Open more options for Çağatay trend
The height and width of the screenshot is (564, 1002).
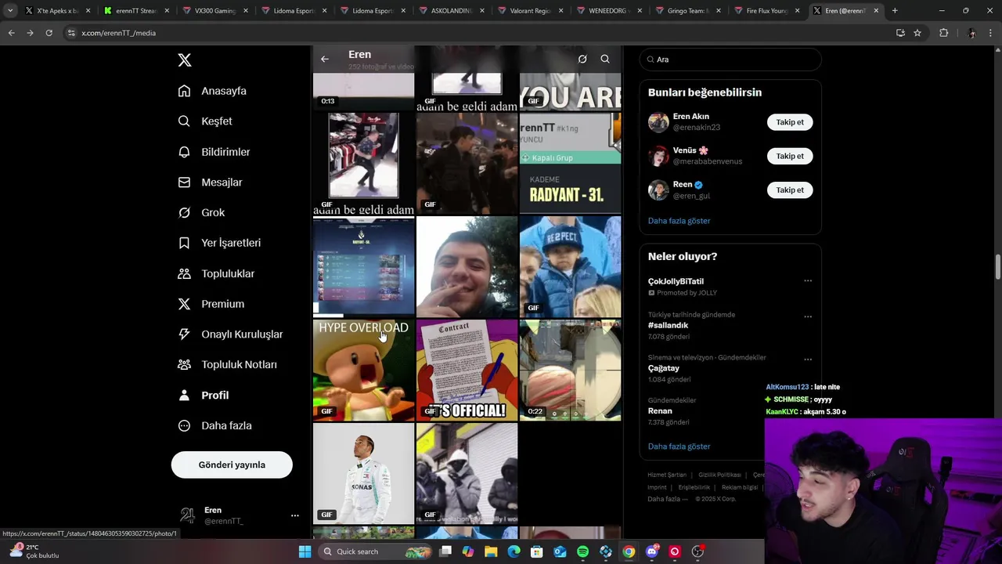click(x=808, y=360)
